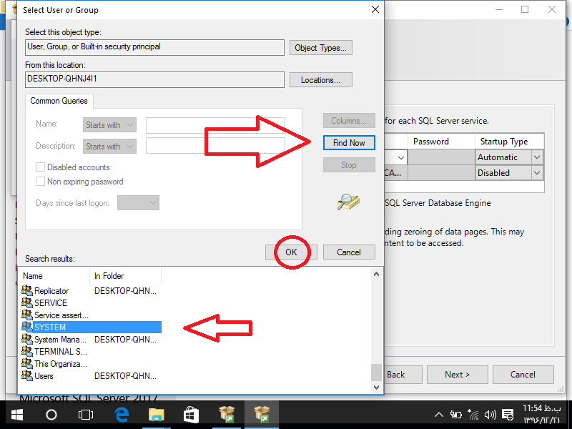This screenshot has width=572, height=429.
Task: Enable the Disabled accounts checkbox
Action: click(41, 167)
